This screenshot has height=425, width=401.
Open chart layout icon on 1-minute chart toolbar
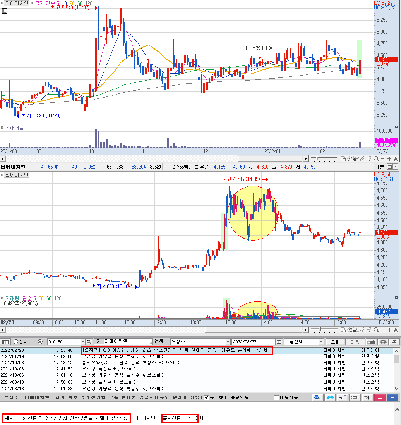point(343,330)
